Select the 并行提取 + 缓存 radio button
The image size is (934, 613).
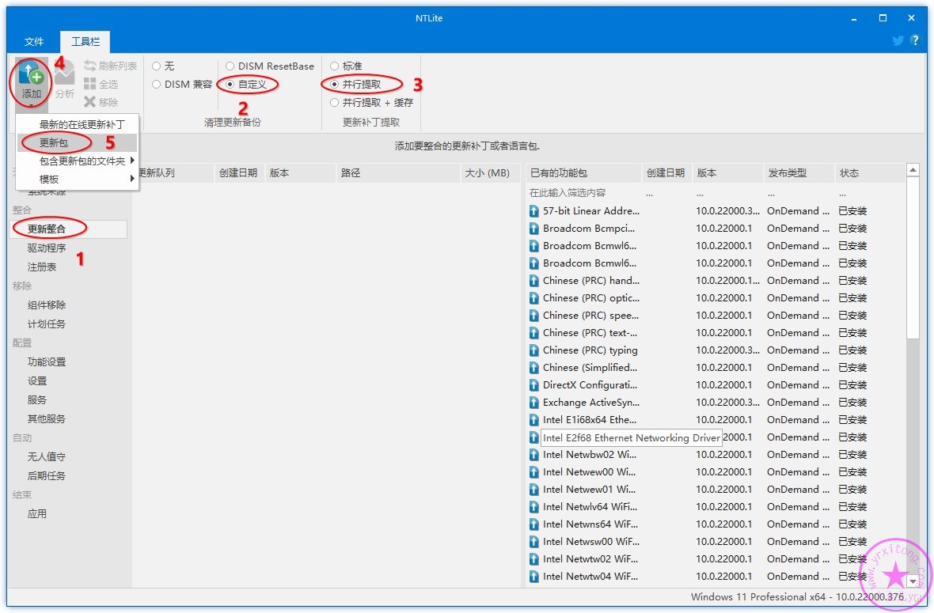[x=334, y=102]
